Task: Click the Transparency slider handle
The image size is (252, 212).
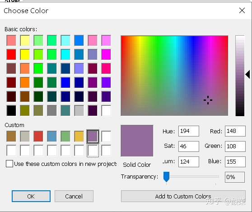Action: pos(166,177)
